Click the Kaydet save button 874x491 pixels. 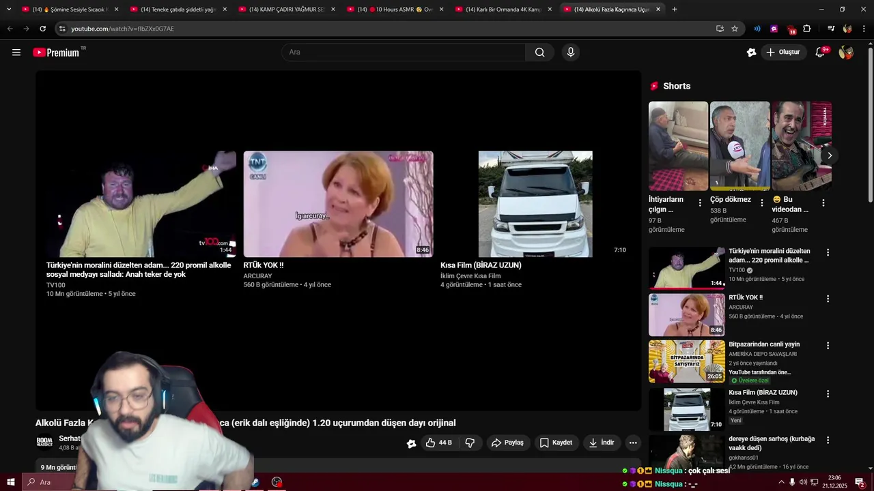pyautogui.click(x=556, y=443)
